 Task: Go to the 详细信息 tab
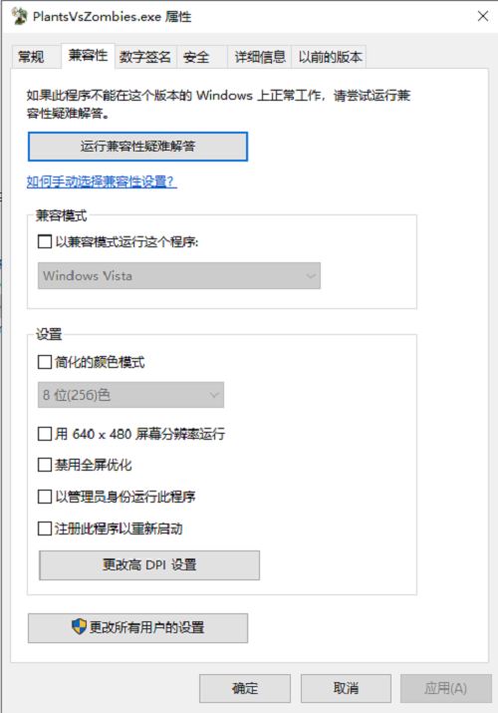point(260,57)
